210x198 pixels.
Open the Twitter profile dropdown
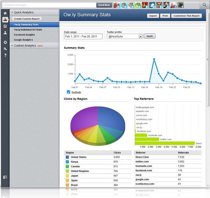(124, 36)
